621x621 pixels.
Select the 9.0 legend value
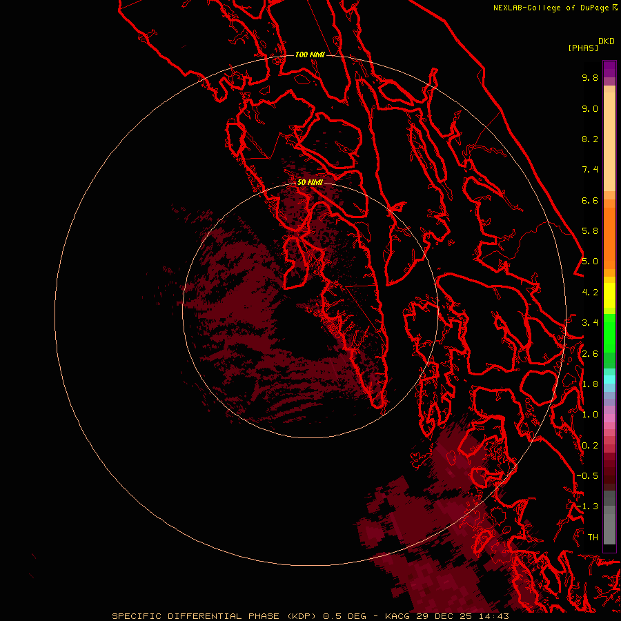click(590, 108)
